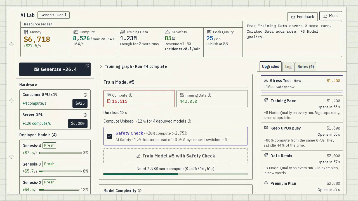Open the Consumer GPU info icon
Image resolution: width=358 pixels, height=201 pixels.
[x=85, y=95]
